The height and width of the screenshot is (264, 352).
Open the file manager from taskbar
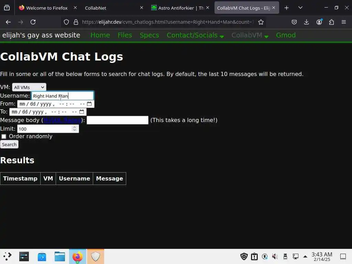click(x=60, y=256)
